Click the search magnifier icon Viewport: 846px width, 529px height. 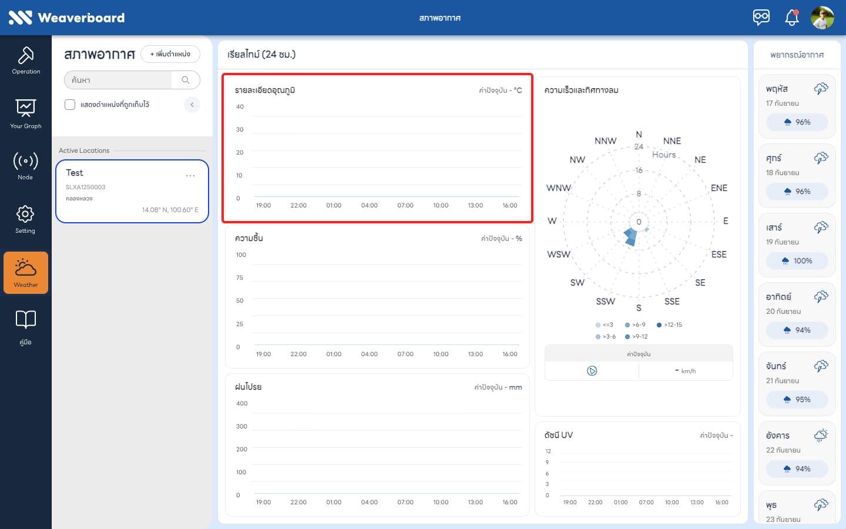(186, 80)
